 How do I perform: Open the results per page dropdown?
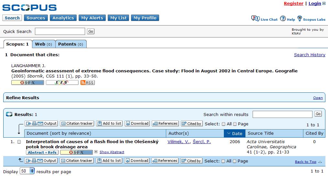point(27,171)
